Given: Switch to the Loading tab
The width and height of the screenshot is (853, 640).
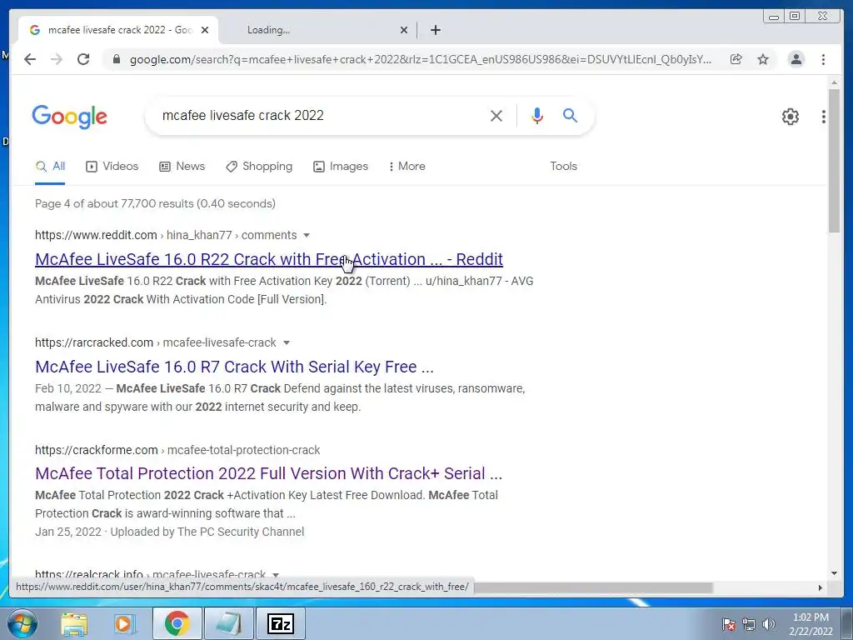Looking at the screenshot, I should (317, 30).
